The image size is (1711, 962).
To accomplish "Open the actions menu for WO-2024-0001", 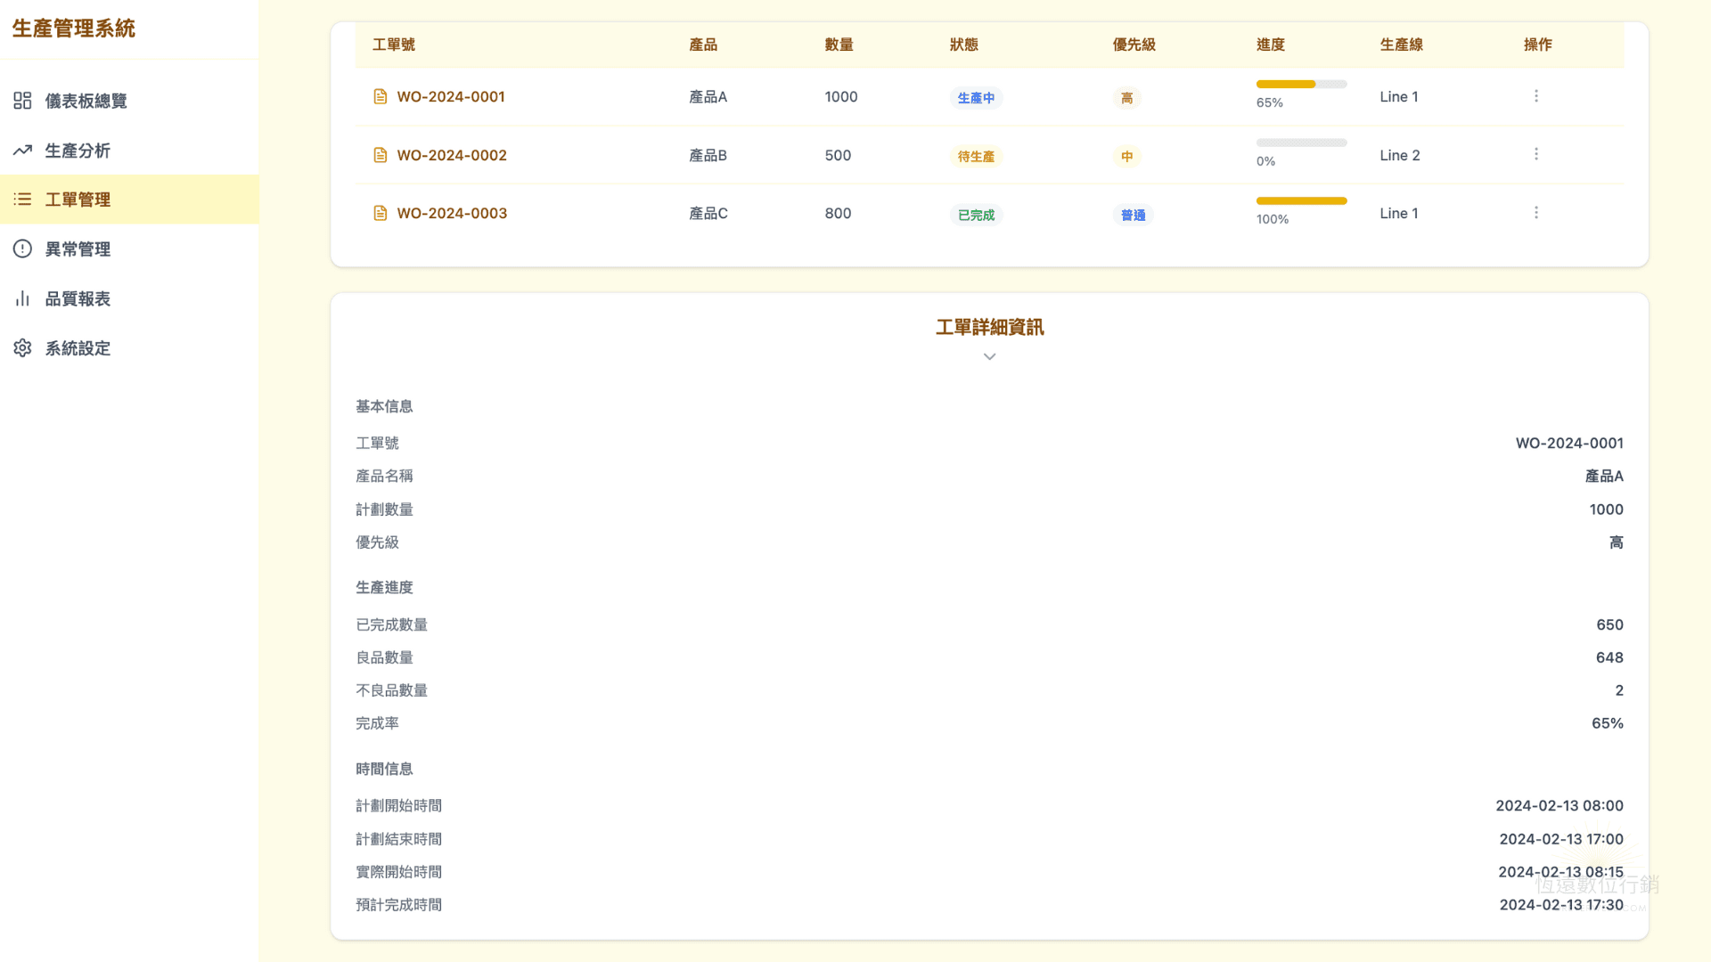I will click(x=1536, y=95).
